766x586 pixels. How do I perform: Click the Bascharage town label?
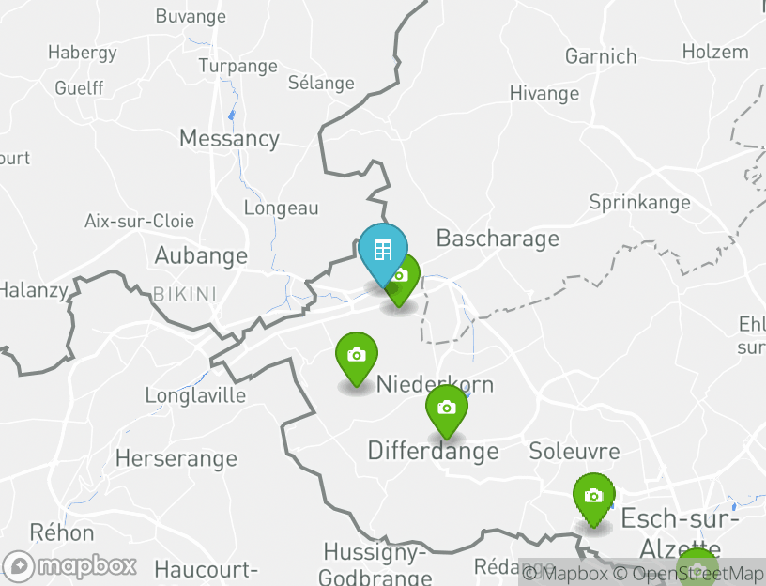tap(498, 239)
